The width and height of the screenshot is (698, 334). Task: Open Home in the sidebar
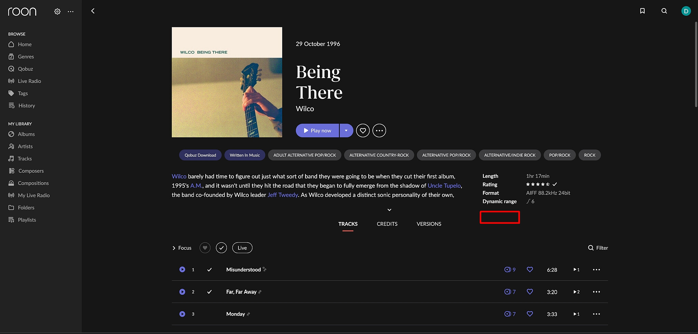pos(25,44)
